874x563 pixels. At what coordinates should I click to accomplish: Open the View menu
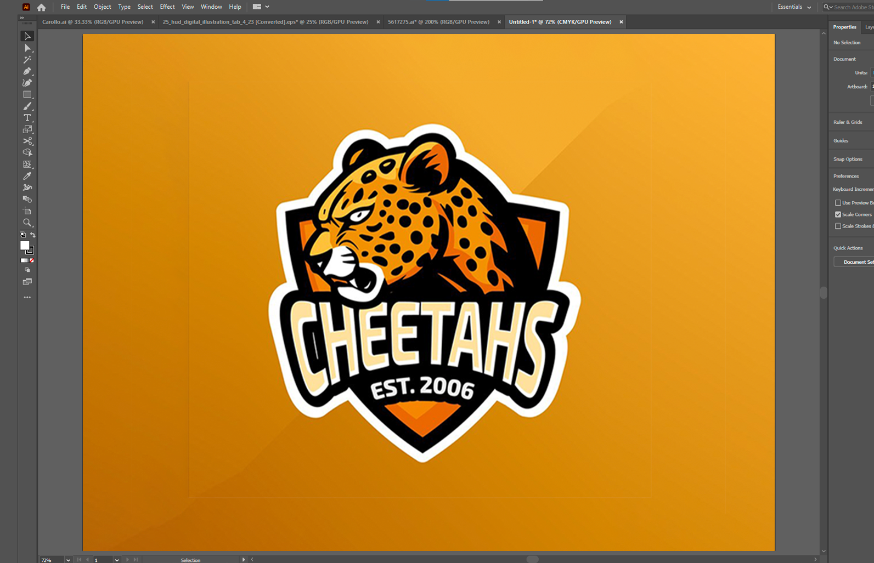point(188,7)
